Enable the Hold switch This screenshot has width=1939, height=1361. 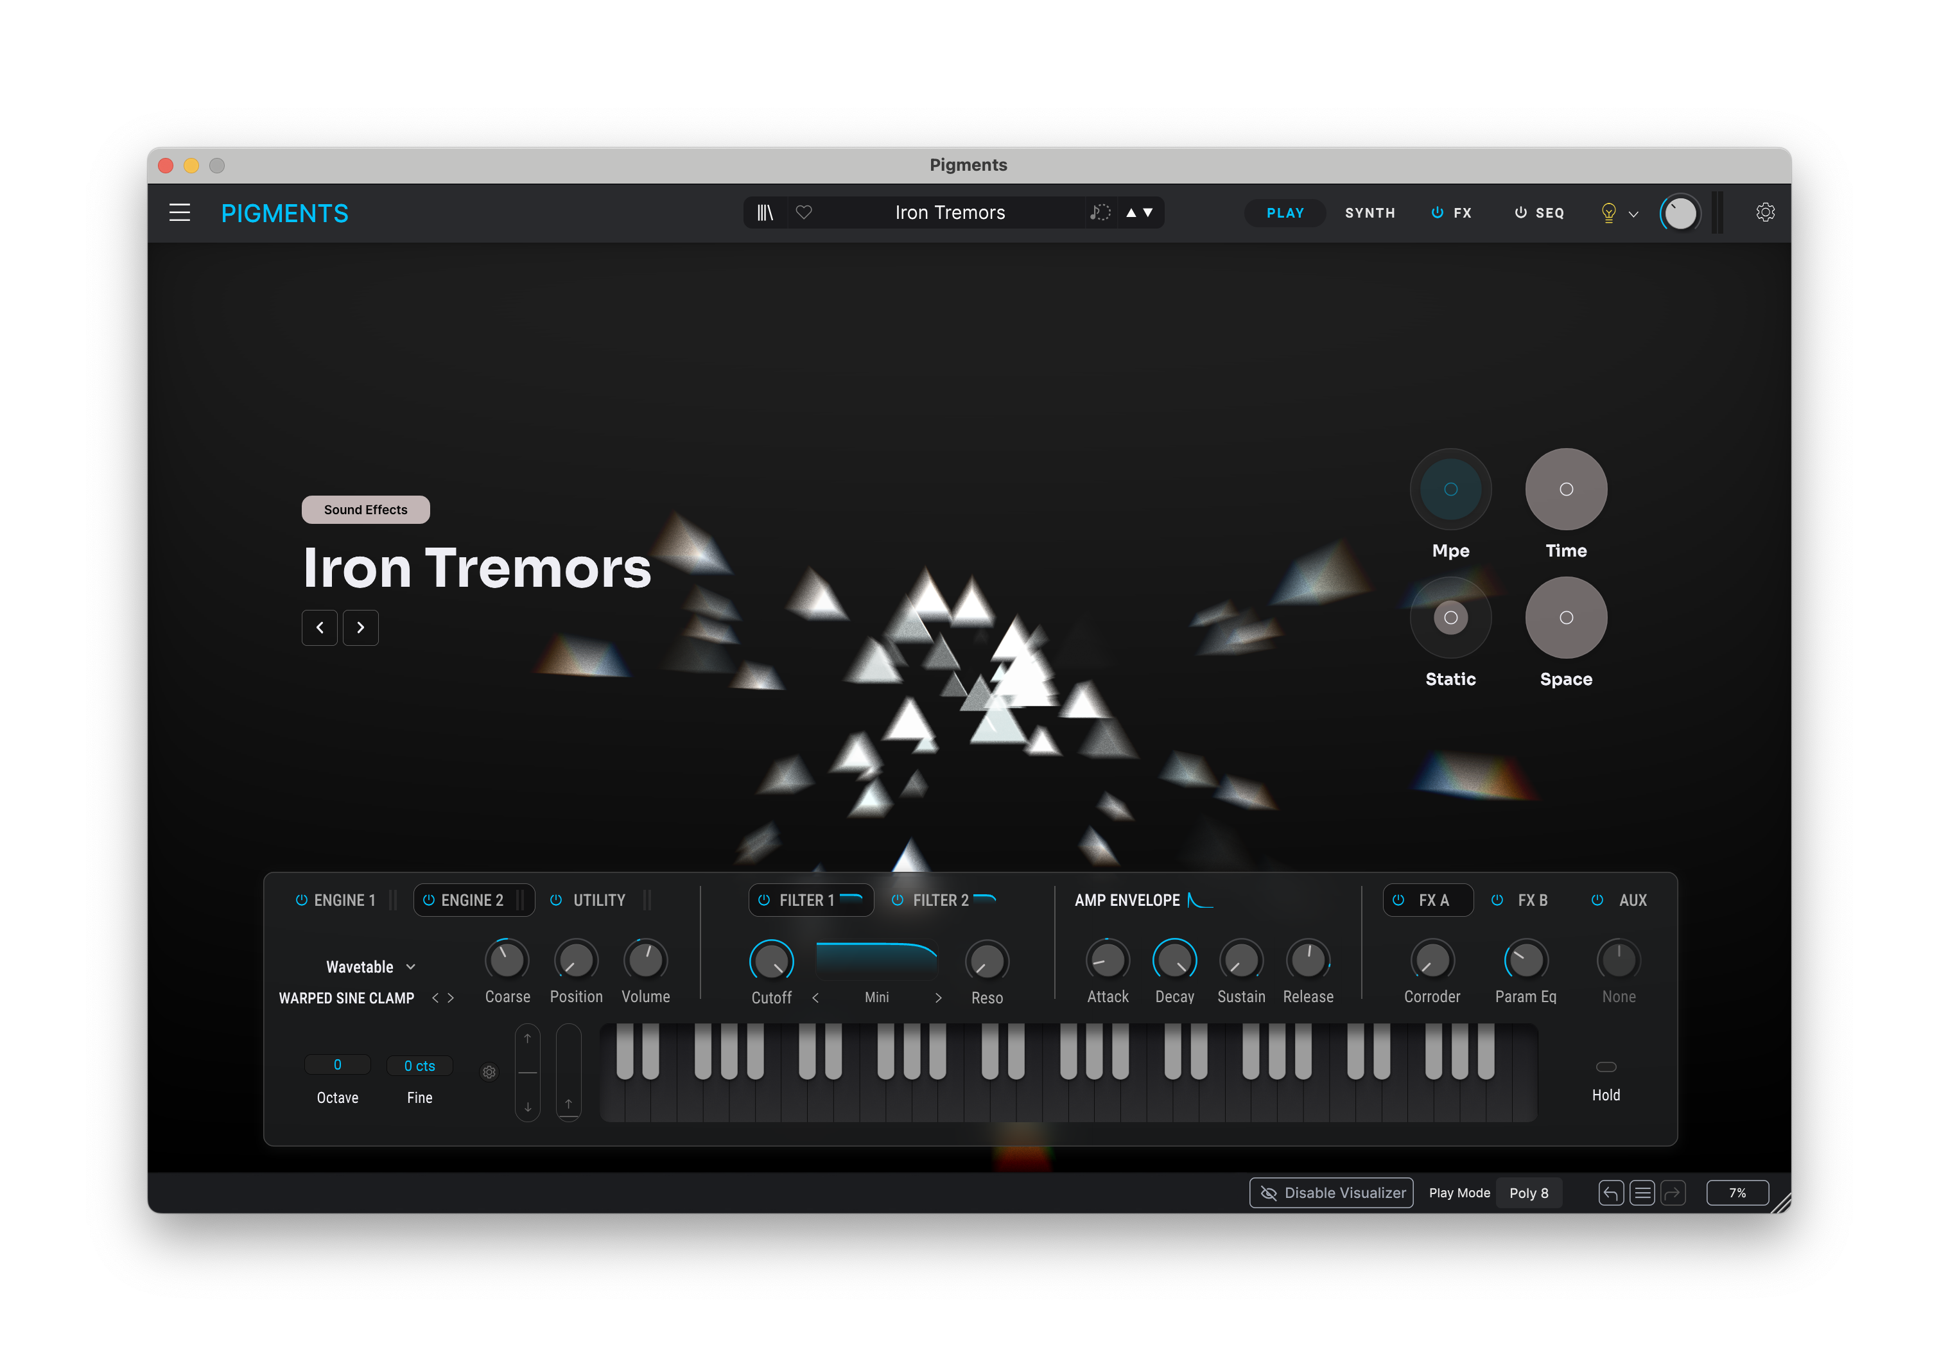tap(1605, 1067)
